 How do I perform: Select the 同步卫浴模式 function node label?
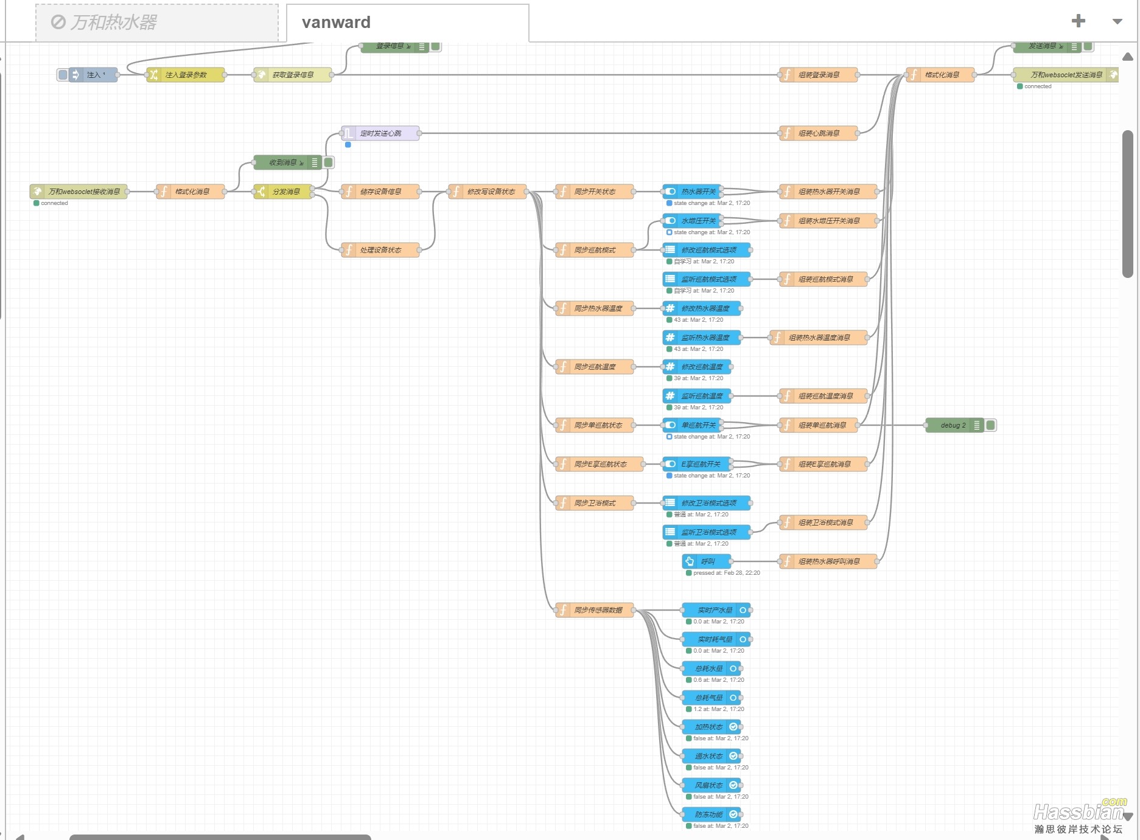tap(595, 503)
